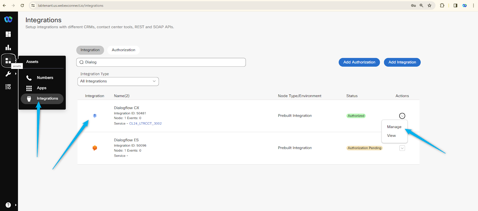The height and width of the screenshot is (211, 478).
Task: Click the Add Authorization button
Action: 359,62
